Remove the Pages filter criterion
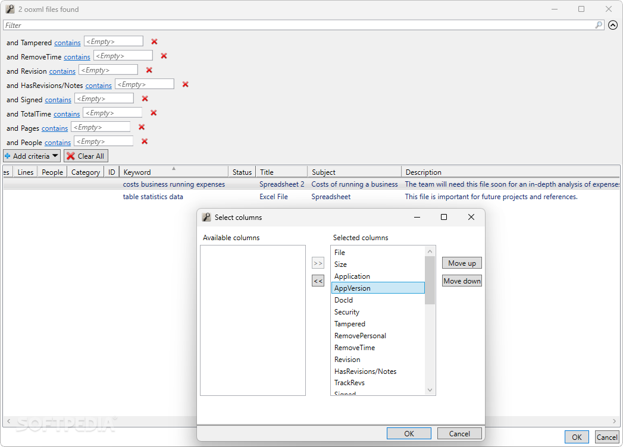This screenshot has height=447, width=623. (142, 127)
